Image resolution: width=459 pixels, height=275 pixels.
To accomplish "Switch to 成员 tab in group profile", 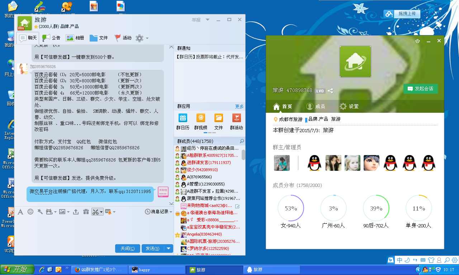I will pos(316,106).
